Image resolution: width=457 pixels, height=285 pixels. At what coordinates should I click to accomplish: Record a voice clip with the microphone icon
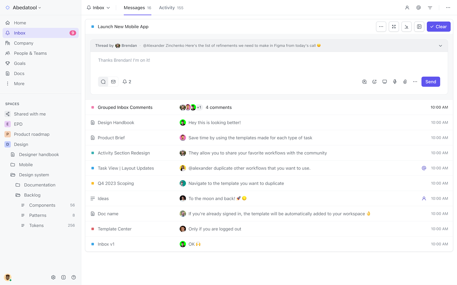click(395, 82)
